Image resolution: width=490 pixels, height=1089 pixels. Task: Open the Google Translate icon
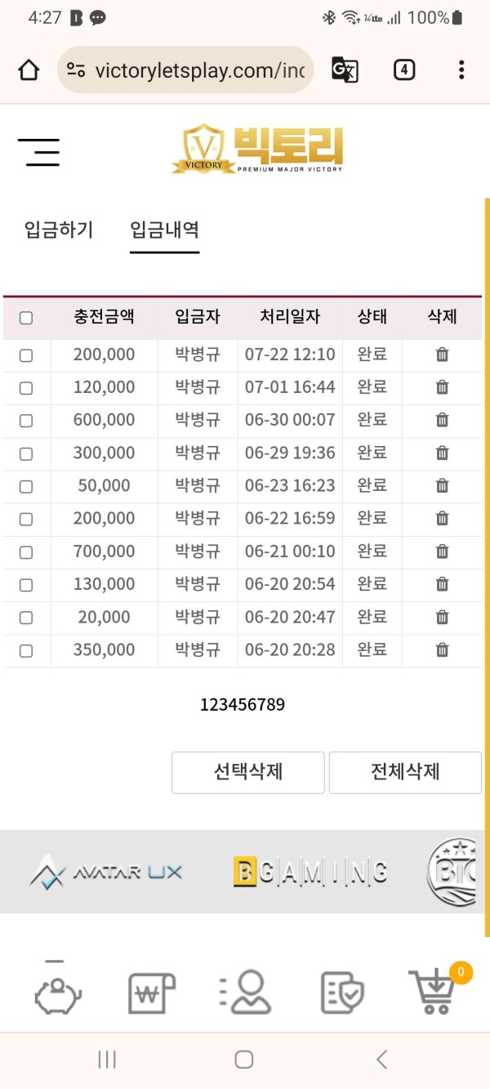(x=345, y=70)
